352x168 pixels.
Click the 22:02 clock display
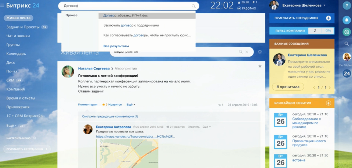coord(222,5)
